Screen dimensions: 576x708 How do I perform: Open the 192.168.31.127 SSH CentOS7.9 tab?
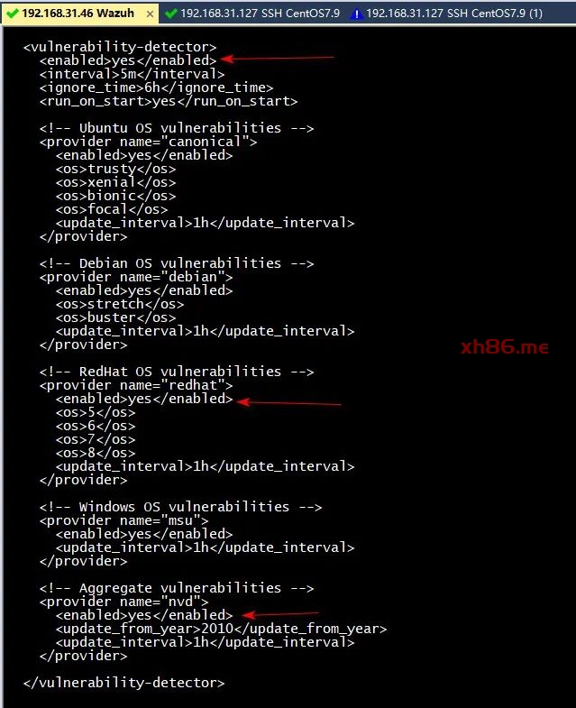[x=260, y=14]
